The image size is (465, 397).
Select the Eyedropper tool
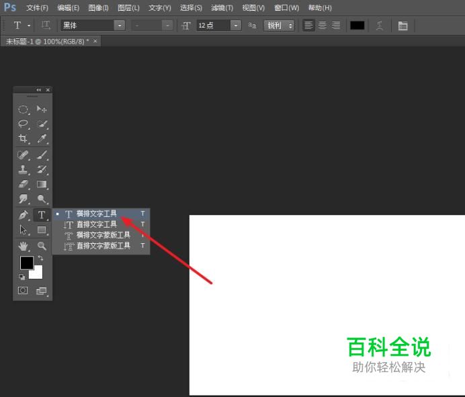point(42,138)
